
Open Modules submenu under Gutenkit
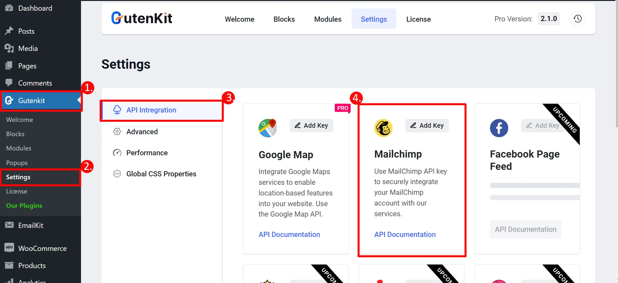pos(18,148)
